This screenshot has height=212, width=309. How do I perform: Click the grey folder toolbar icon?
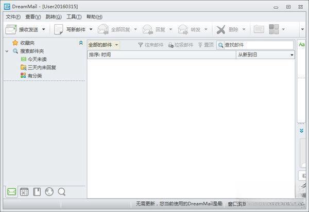click(259, 29)
